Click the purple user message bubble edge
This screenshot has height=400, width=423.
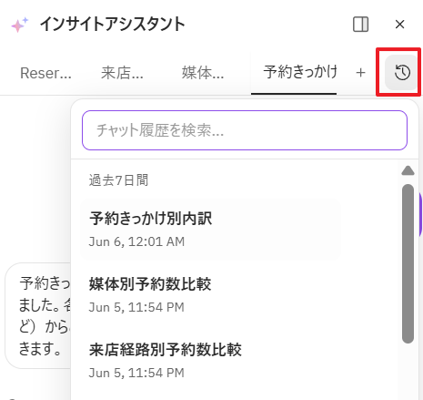pos(420,214)
